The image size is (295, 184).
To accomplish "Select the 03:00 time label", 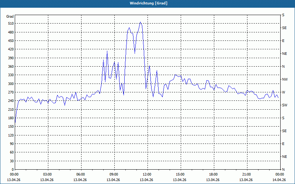I will point(48,174).
